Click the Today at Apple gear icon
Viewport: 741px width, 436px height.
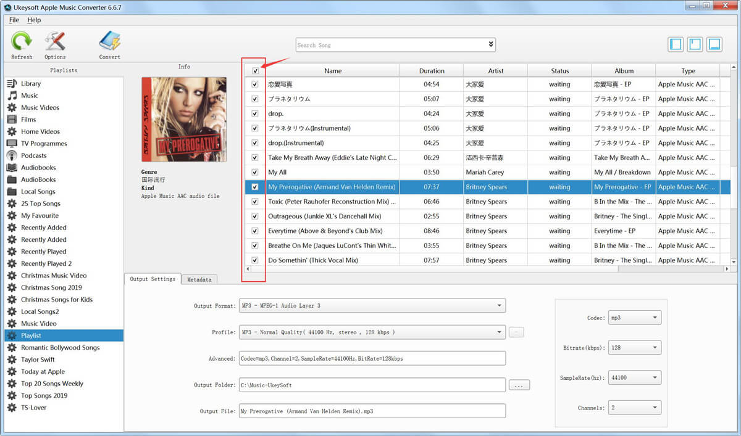12,372
